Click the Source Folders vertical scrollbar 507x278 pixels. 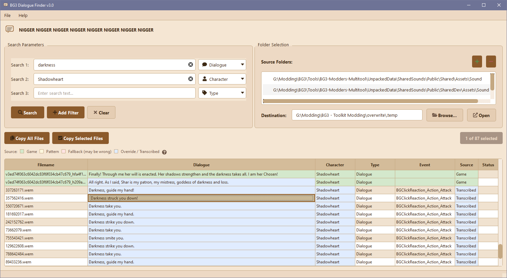492,81
